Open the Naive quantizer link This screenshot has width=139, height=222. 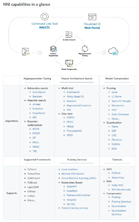115,127
